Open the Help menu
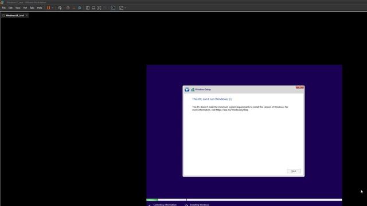The height and width of the screenshot is (206, 367). [40, 7]
